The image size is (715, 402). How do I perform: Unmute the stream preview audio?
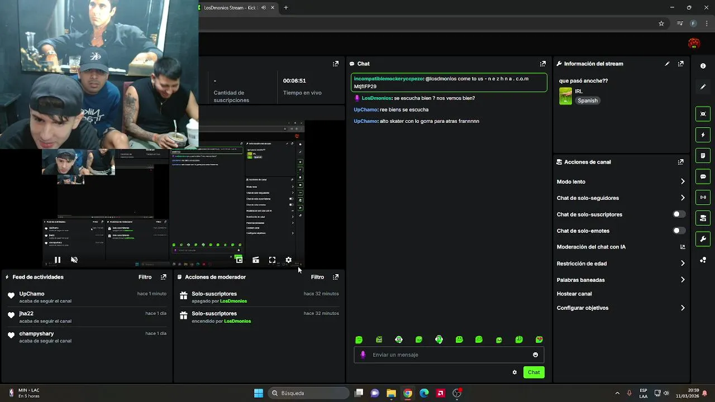[x=74, y=260]
